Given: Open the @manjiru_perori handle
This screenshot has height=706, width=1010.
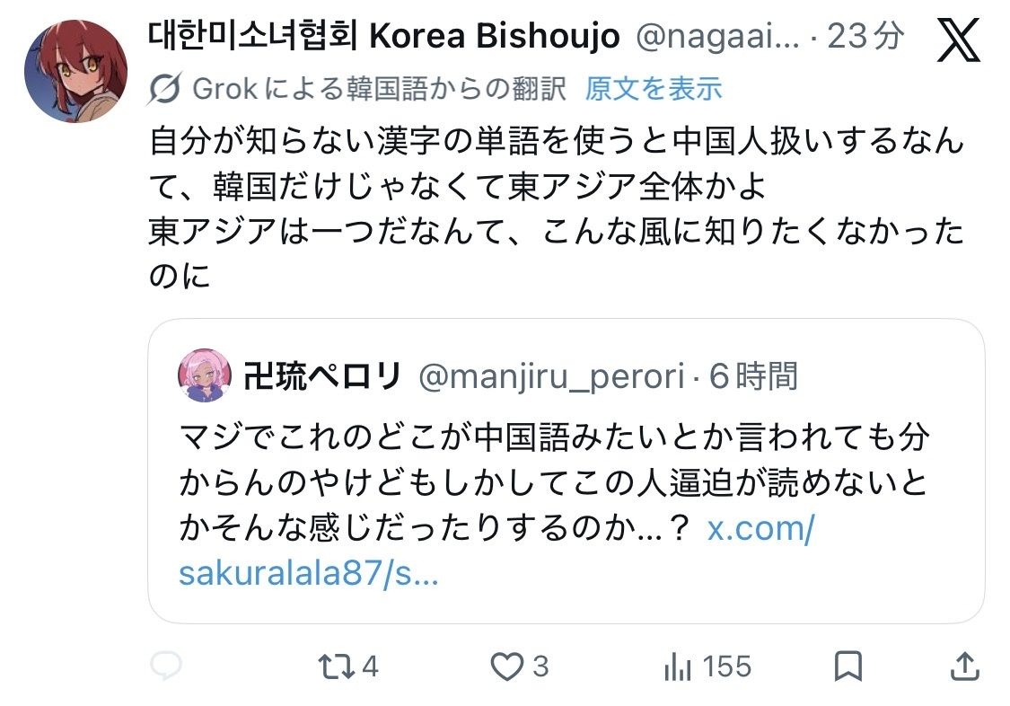Looking at the screenshot, I should tap(550, 376).
